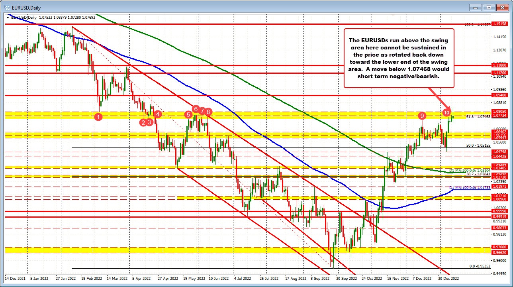The height and width of the screenshot is (287, 513).
Task: Click the 1.01971 price level label
Action: 499,186
